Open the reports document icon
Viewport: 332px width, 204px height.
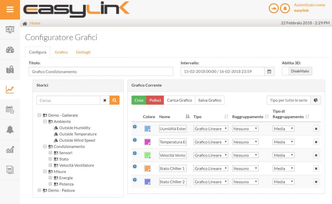coord(10,169)
